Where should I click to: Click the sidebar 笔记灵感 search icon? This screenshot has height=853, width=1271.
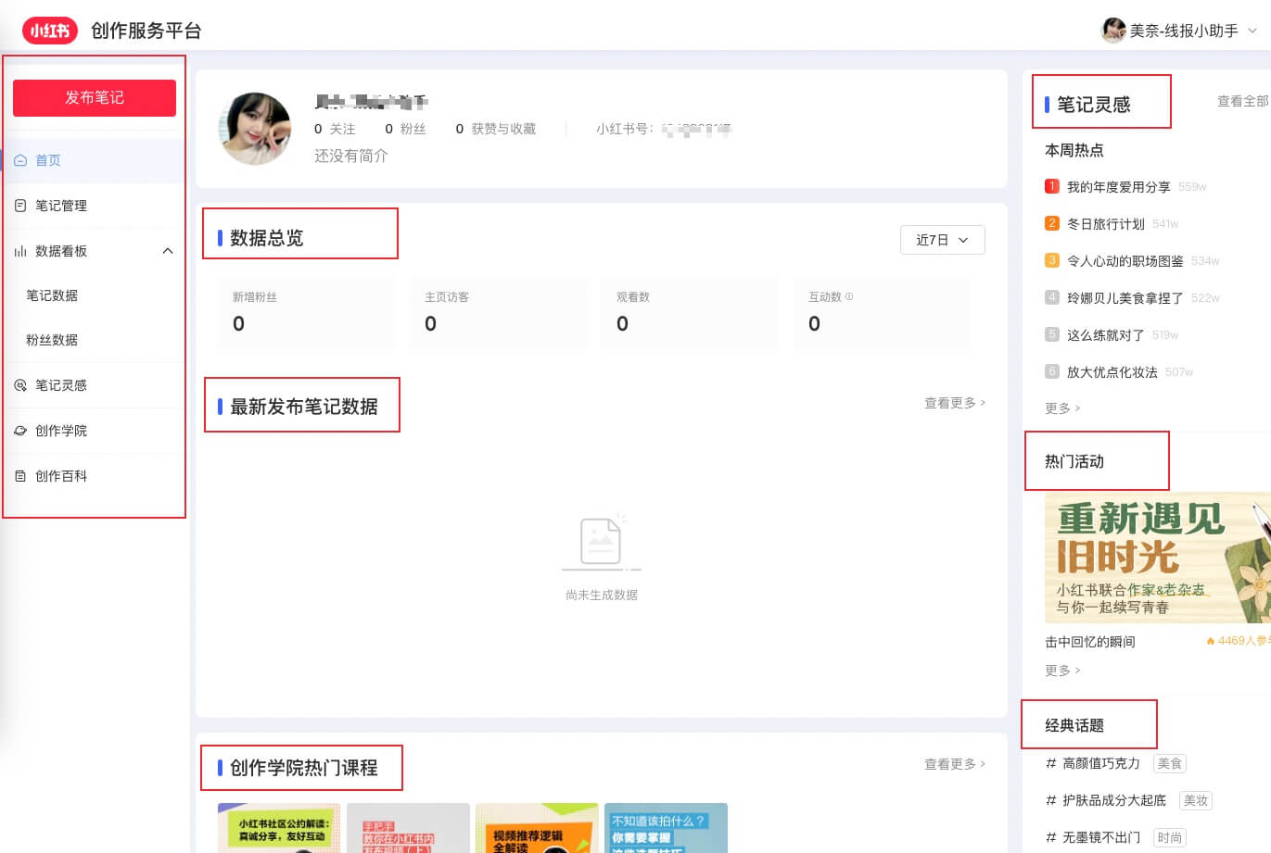pos(20,385)
